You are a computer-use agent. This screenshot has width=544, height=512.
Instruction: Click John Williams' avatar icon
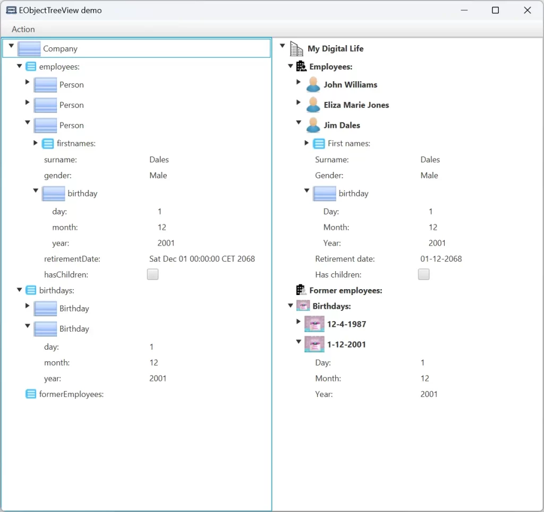(313, 85)
